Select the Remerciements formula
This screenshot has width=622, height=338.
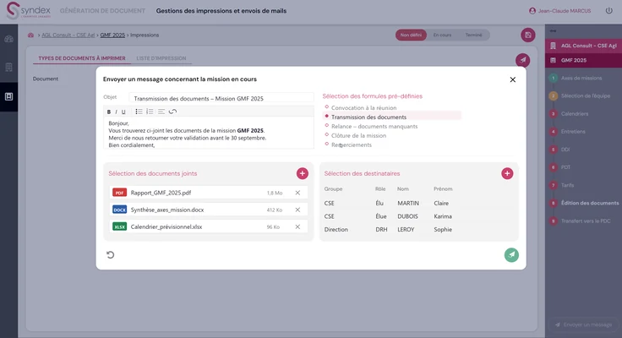click(x=352, y=144)
